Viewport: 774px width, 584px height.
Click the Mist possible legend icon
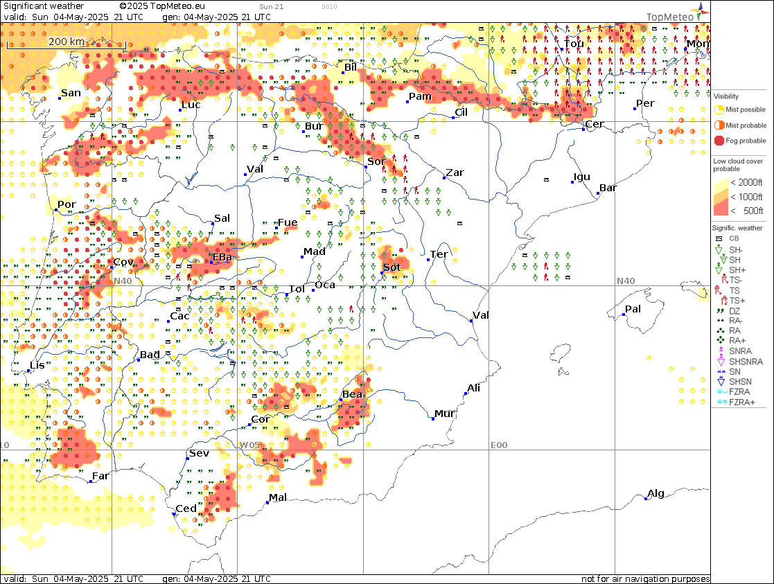point(719,109)
